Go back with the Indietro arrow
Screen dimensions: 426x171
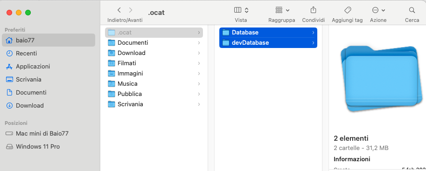[x=119, y=10]
